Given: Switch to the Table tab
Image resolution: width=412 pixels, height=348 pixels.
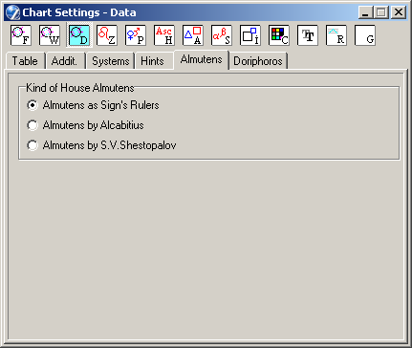Looking at the screenshot, I should pyautogui.click(x=25, y=61).
